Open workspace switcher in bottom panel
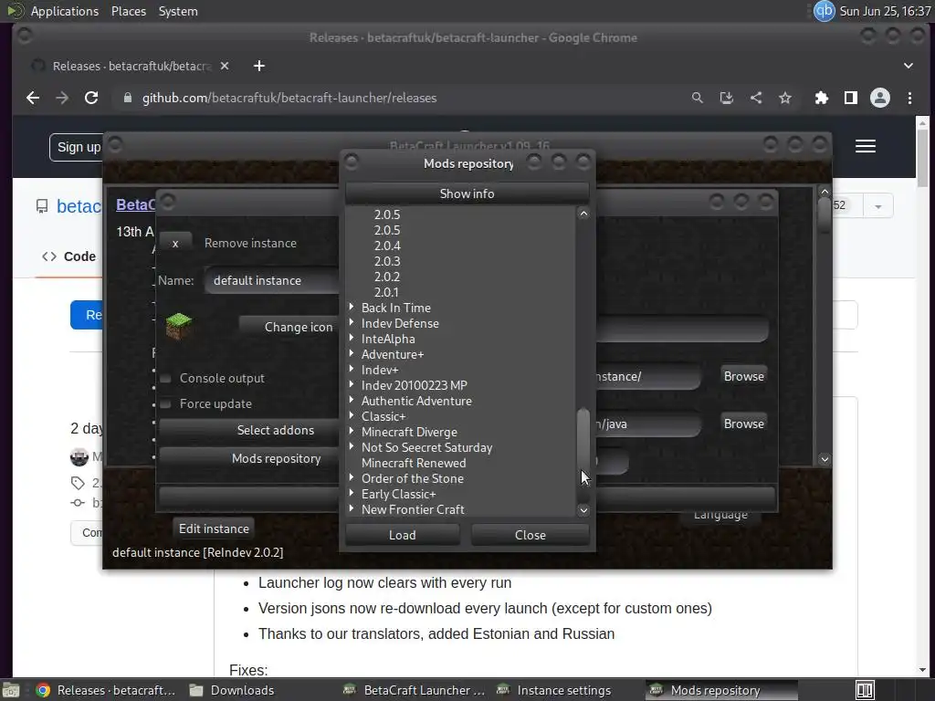The width and height of the screenshot is (935, 701). 865,690
